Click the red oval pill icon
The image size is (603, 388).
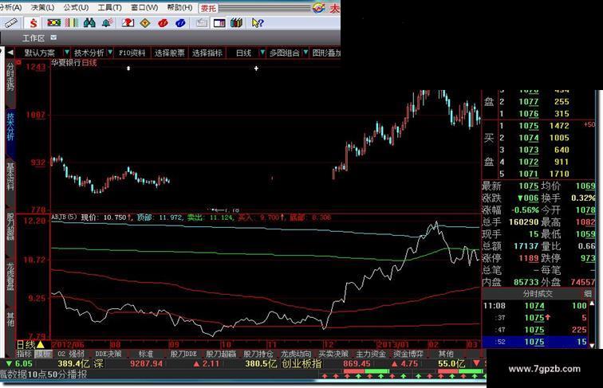[163, 23]
